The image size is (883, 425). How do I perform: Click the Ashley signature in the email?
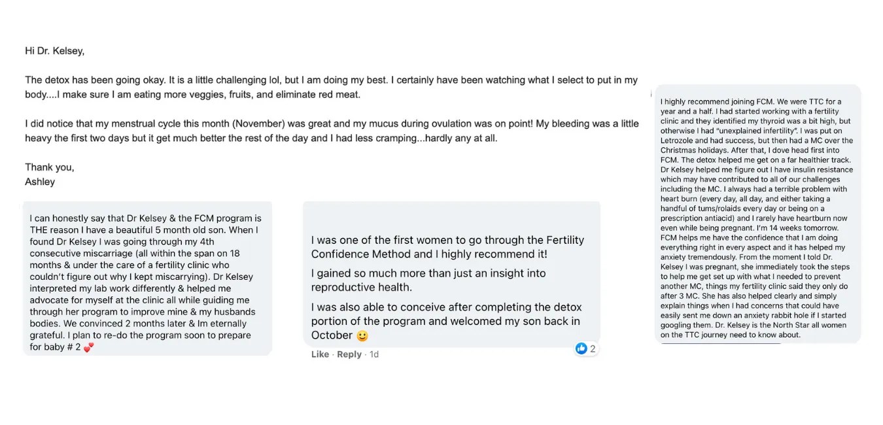coord(40,182)
